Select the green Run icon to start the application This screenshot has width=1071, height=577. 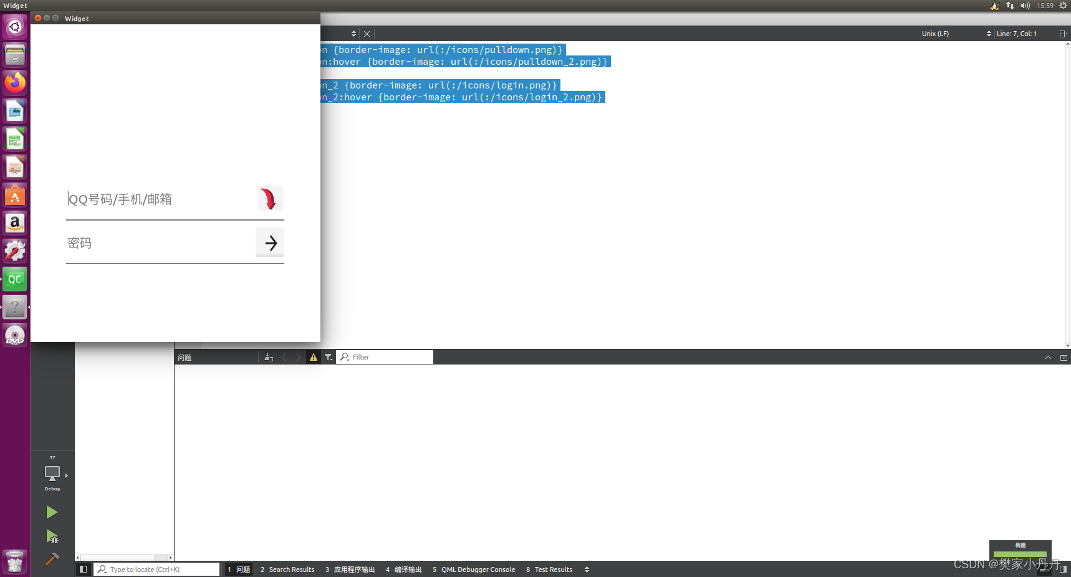(x=52, y=512)
